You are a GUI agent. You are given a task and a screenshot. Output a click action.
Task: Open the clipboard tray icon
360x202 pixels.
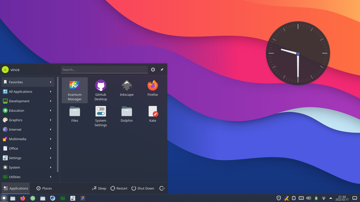point(294,198)
